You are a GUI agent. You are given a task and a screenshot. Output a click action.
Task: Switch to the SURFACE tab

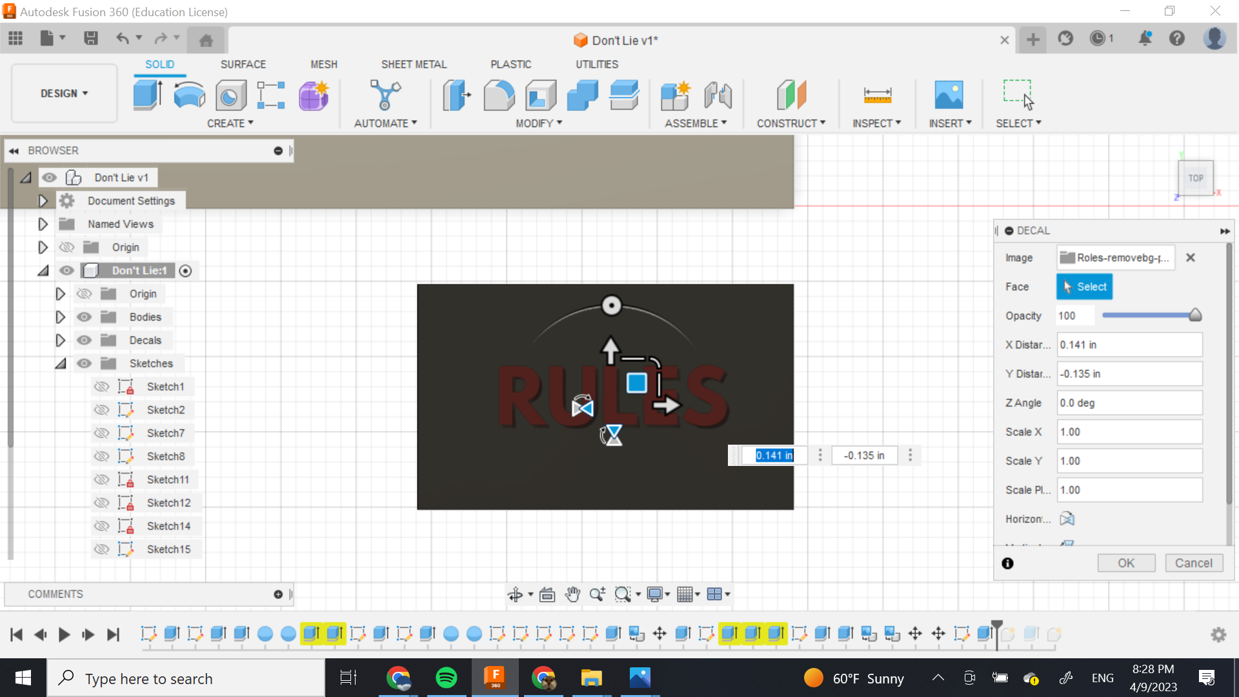coord(243,64)
